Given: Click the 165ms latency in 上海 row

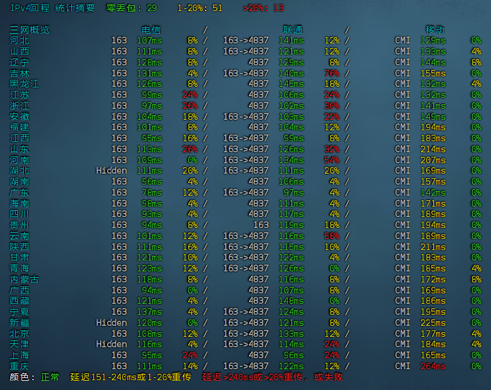Looking at the screenshot, I should click(x=433, y=355).
